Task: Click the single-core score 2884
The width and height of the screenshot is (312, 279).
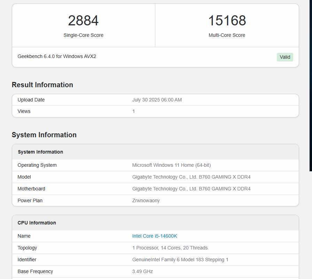Action: pyautogui.click(x=83, y=21)
